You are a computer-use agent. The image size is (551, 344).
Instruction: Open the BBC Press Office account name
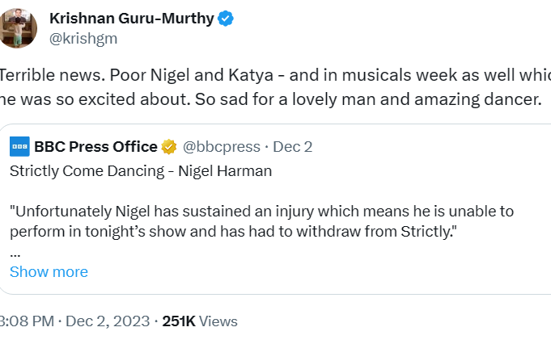(95, 146)
